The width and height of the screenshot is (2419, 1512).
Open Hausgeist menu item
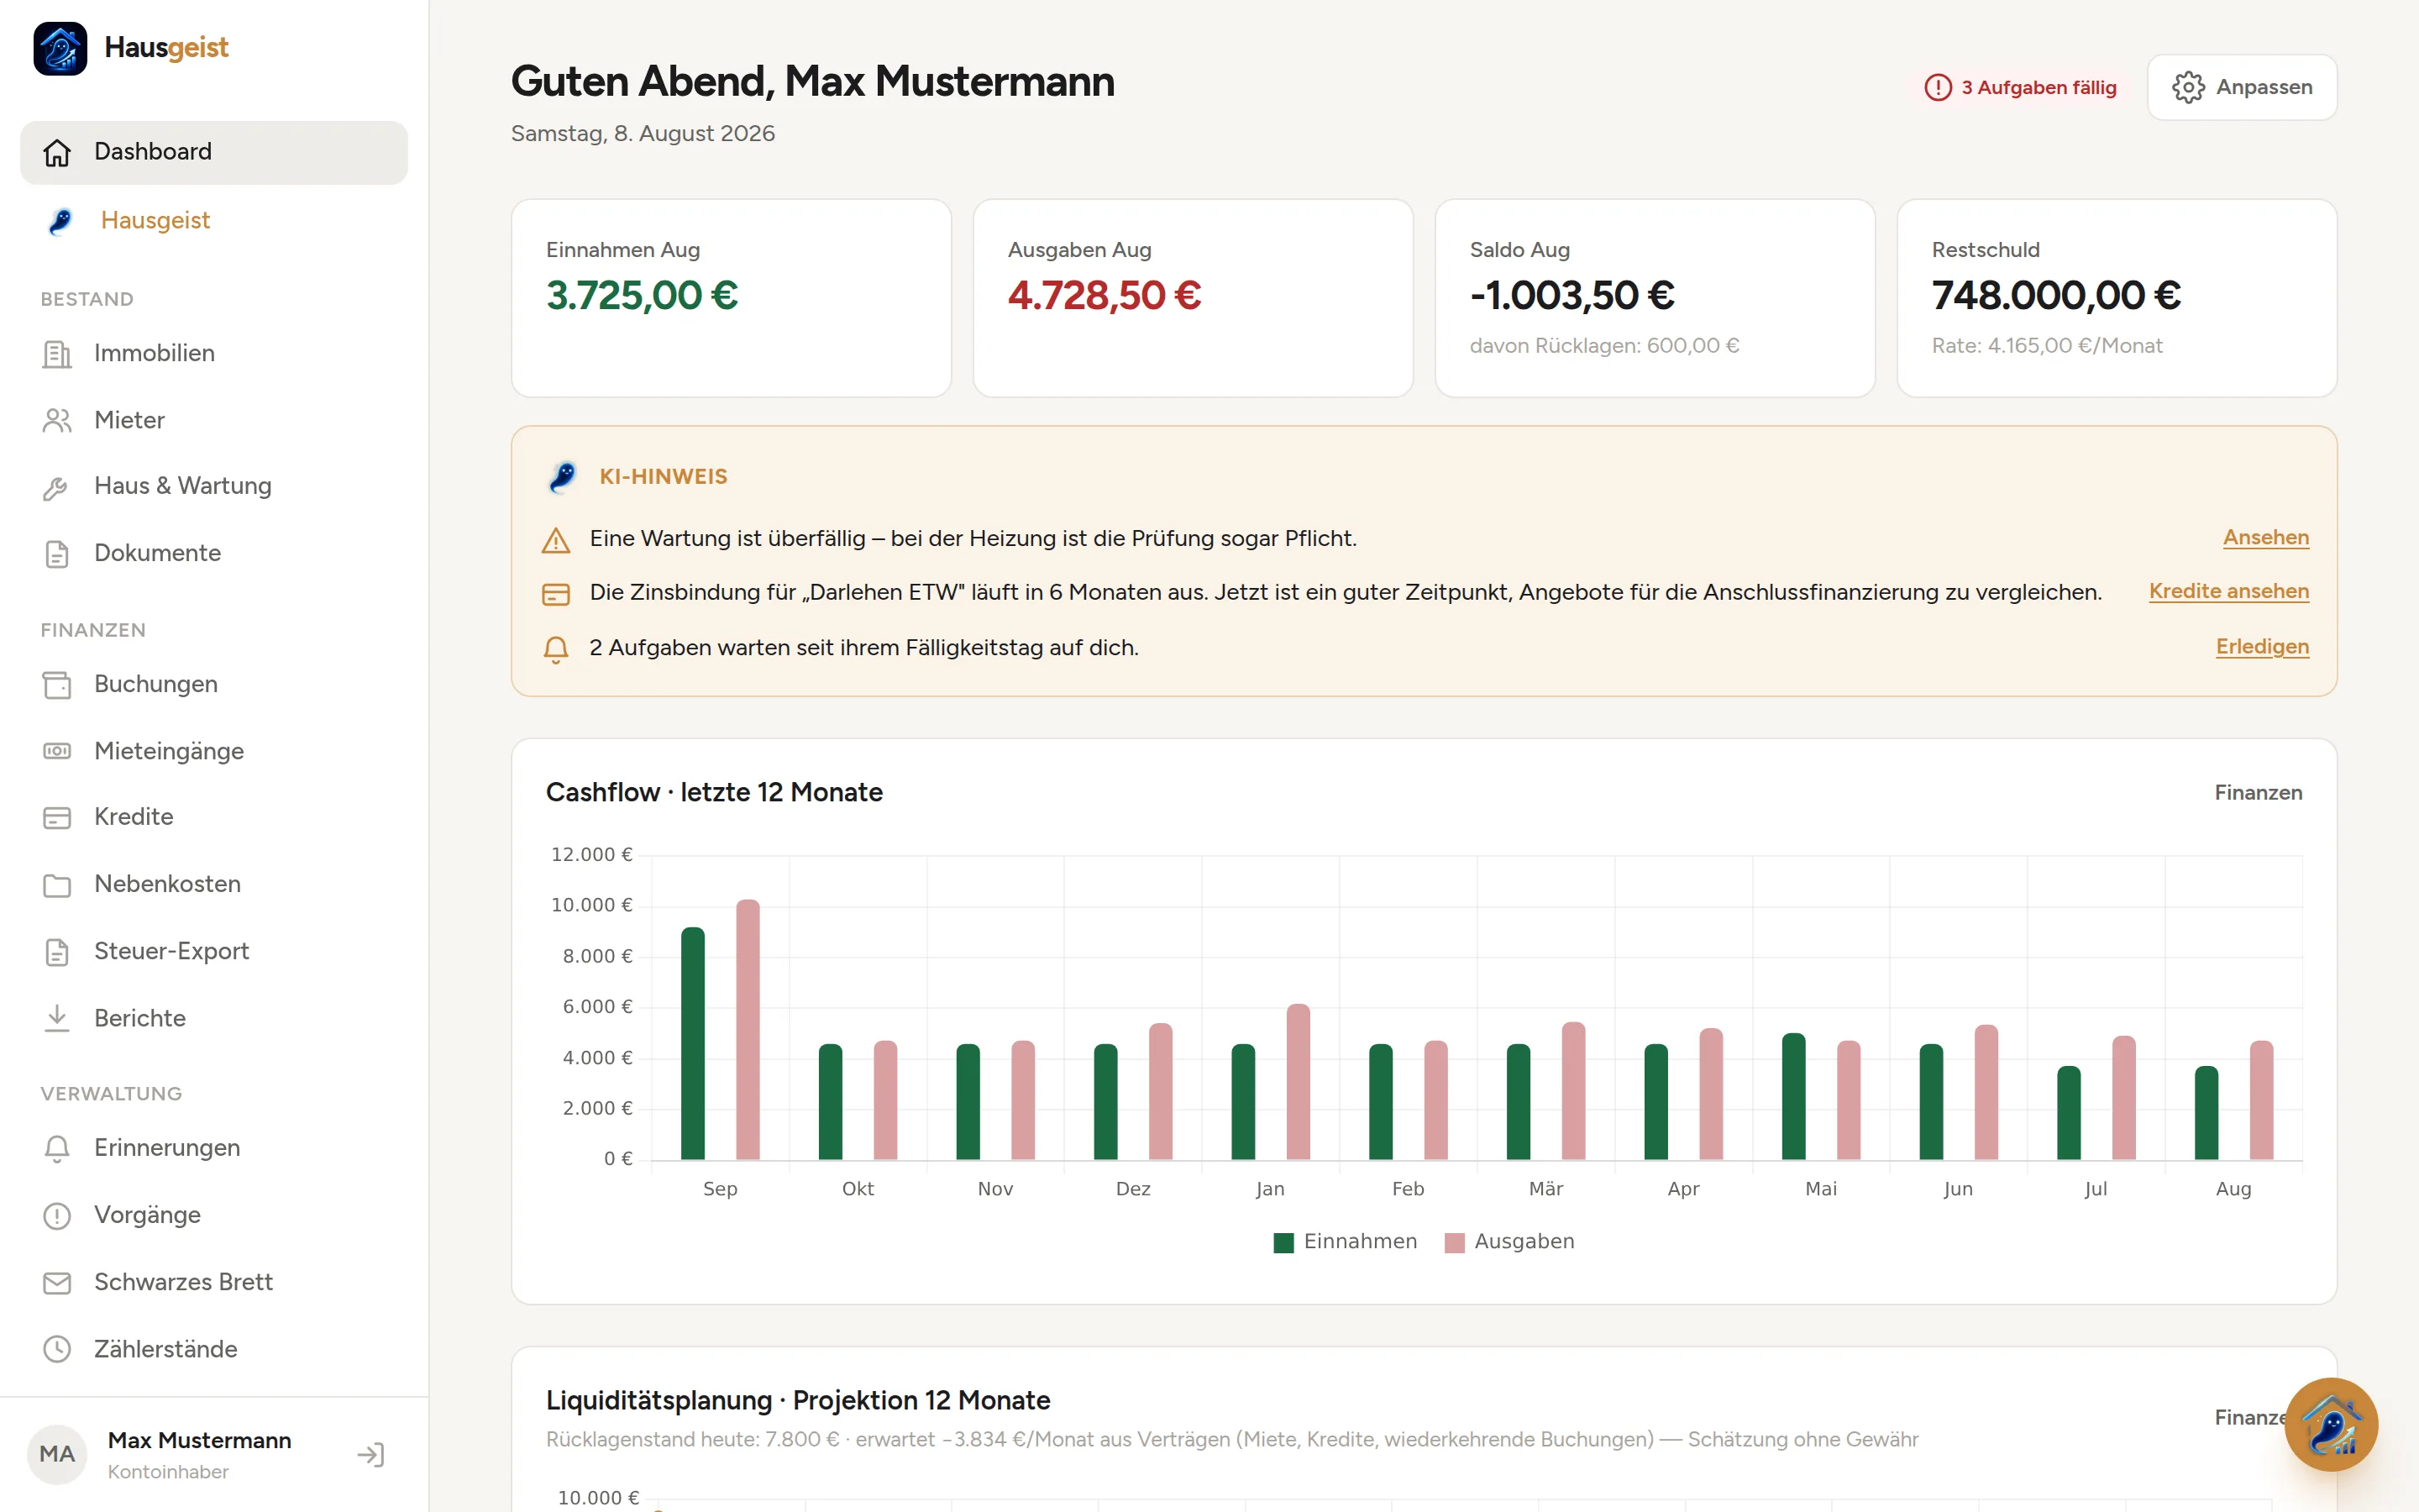tap(214, 220)
